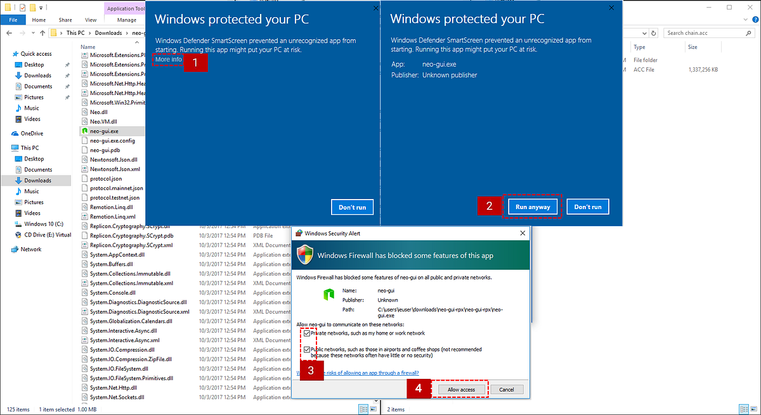Viewport: 761px width, 415px height.
Task: Open the address history dropdown arrow
Action: click(645, 33)
